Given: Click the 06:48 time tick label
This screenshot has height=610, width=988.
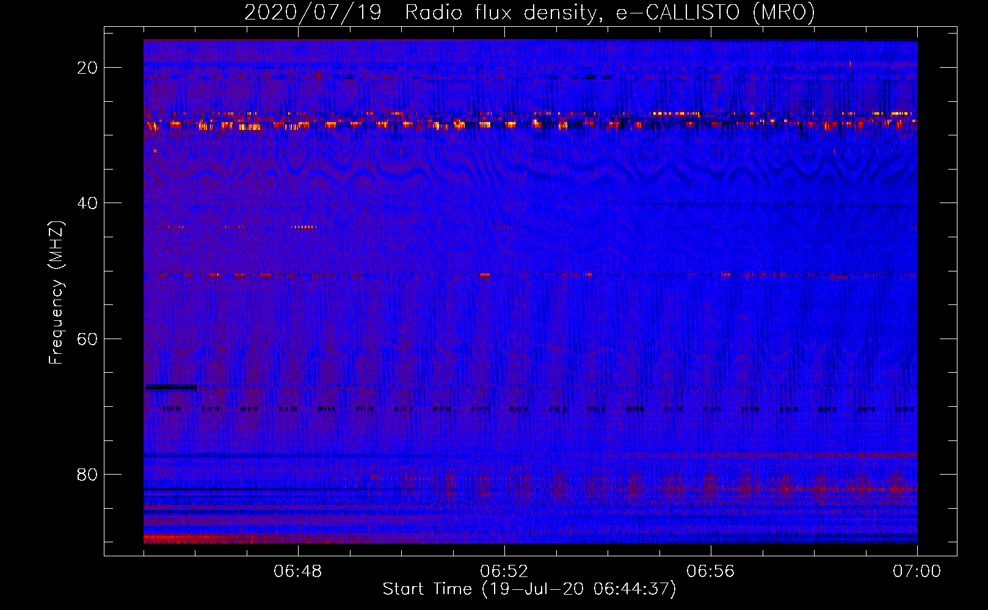Looking at the screenshot, I should 298,572.
